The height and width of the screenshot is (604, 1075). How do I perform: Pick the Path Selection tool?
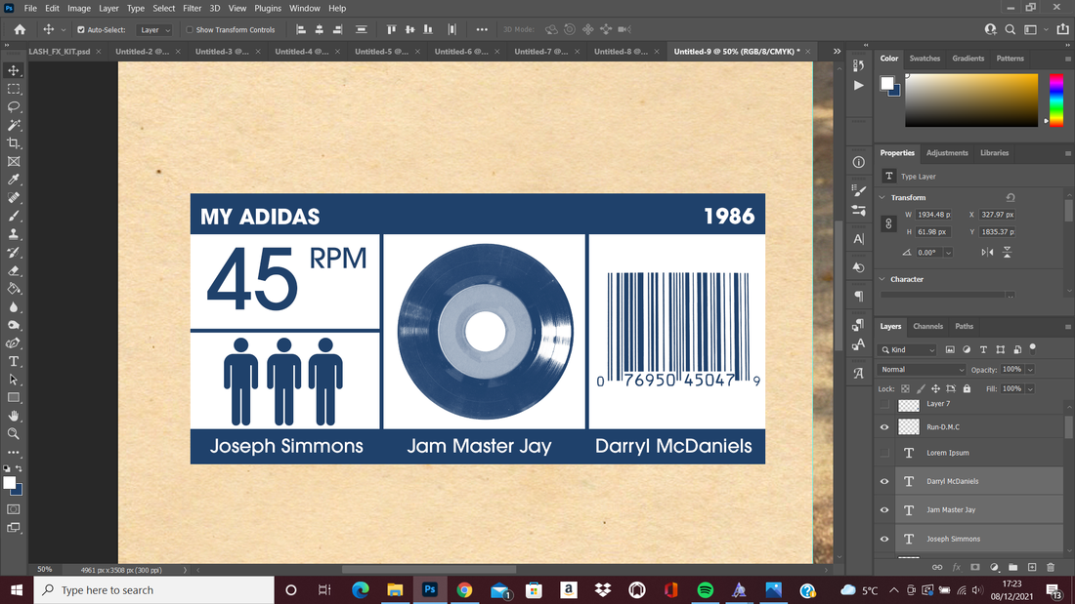pyautogui.click(x=14, y=380)
